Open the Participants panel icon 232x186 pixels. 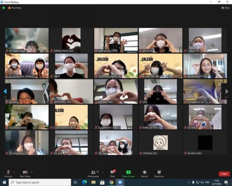pos(93,172)
